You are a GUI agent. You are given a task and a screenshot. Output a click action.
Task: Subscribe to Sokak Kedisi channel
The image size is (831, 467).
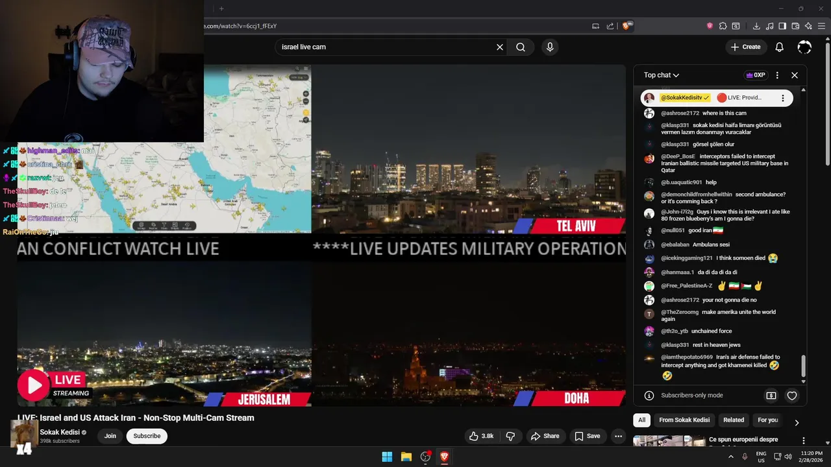(x=147, y=436)
